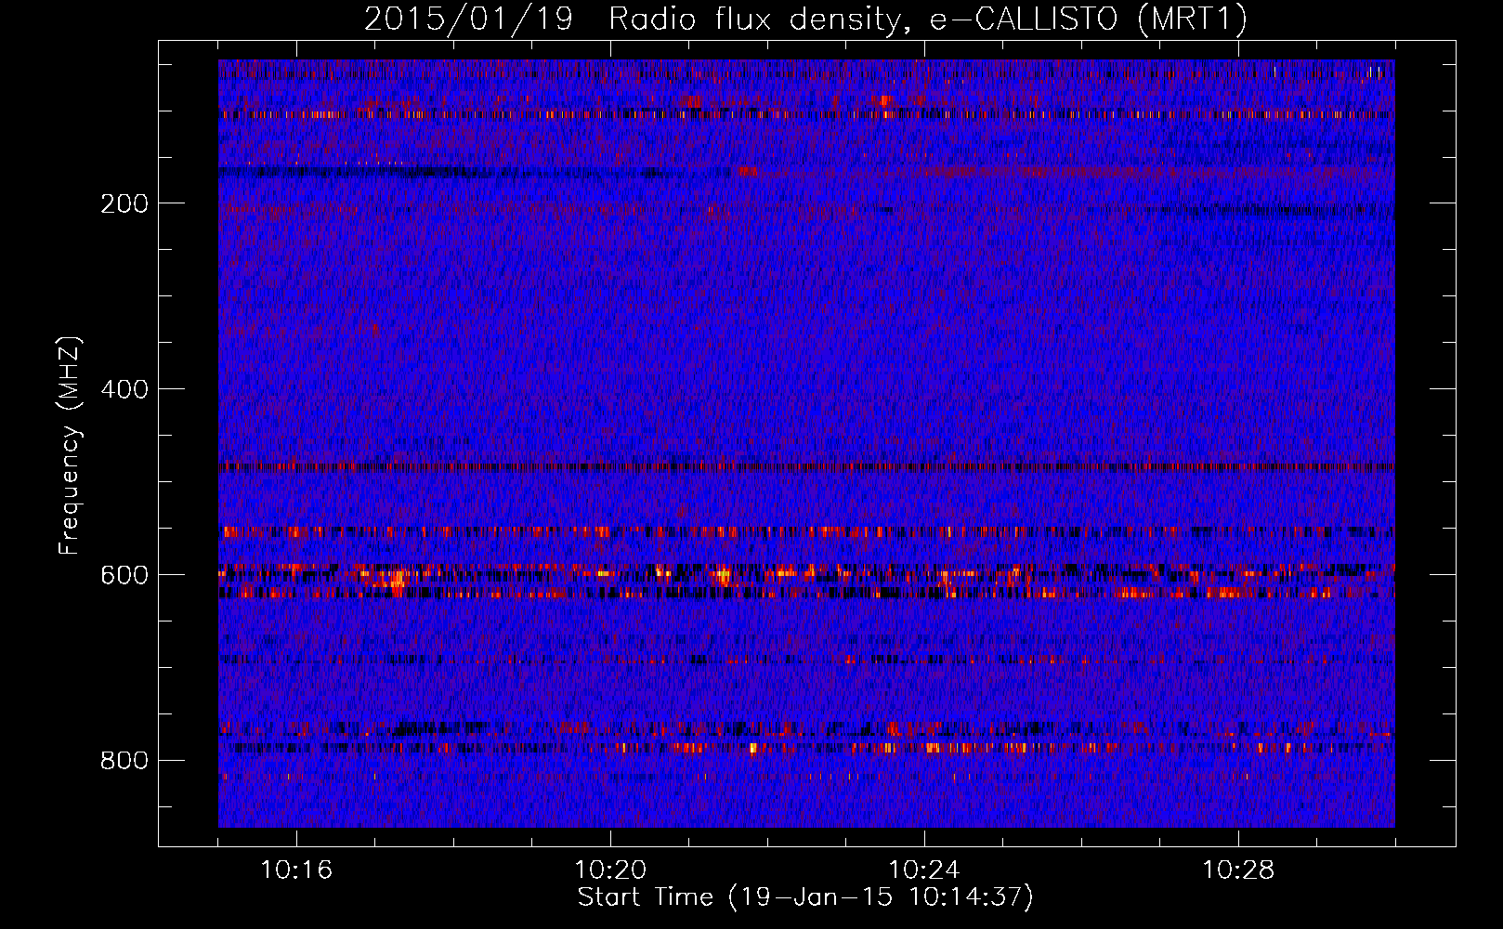Click the 600 frequency tick label
The image size is (1503, 929).
point(124,575)
